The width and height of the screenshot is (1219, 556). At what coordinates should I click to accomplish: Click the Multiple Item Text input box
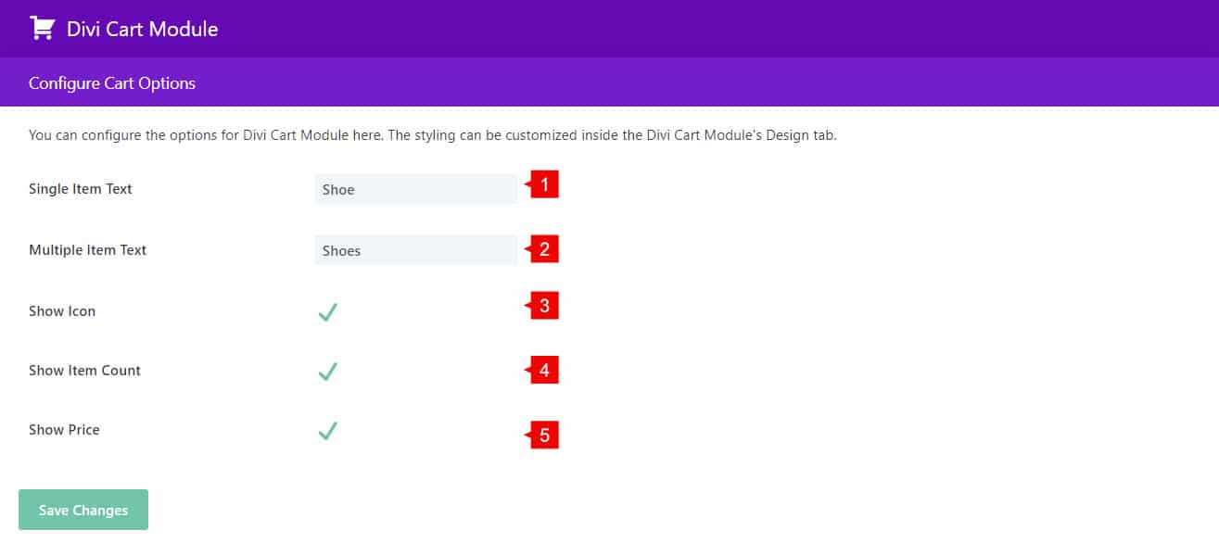point(416,250)
